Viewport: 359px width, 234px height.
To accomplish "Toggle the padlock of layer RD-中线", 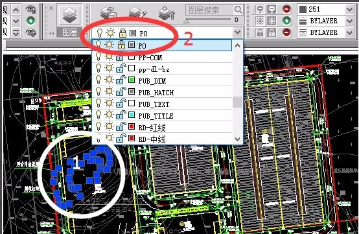I will coord(121,138).
